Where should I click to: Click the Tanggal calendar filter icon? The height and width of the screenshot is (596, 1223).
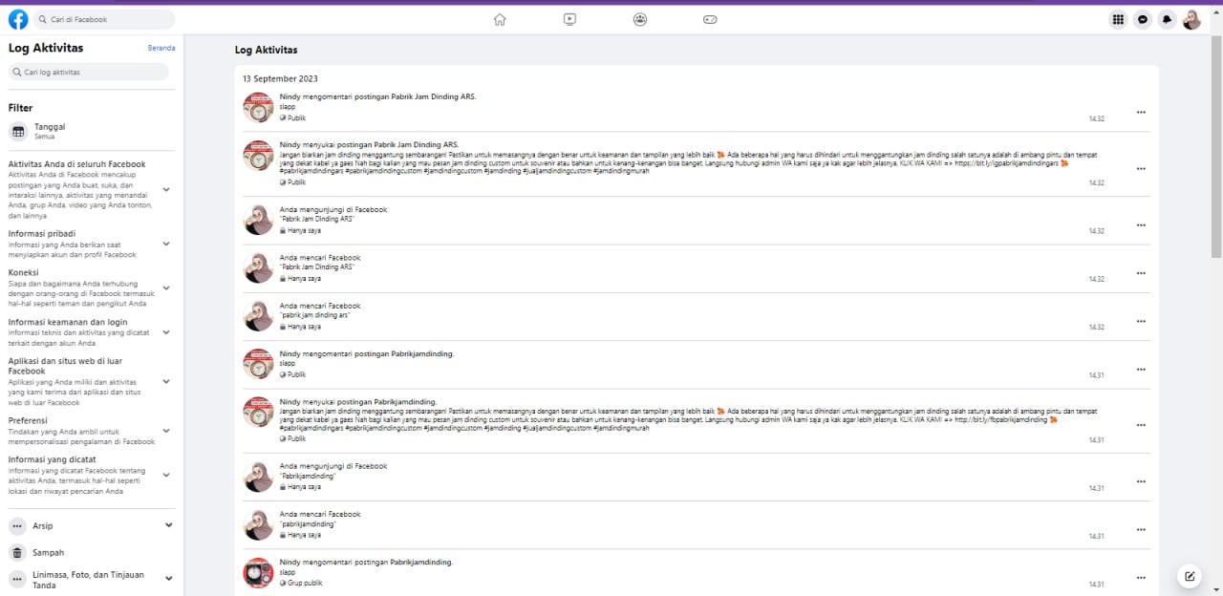pyautogui.click(x=17, y=131)
